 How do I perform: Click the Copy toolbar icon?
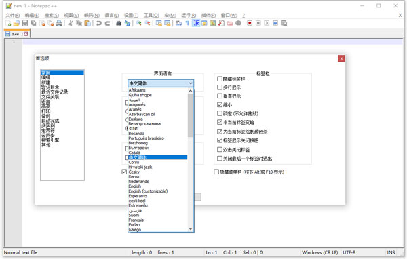[x=79, y=23]
